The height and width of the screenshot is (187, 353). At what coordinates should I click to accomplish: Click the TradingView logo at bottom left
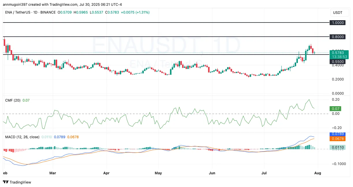[x=6, y=182]
